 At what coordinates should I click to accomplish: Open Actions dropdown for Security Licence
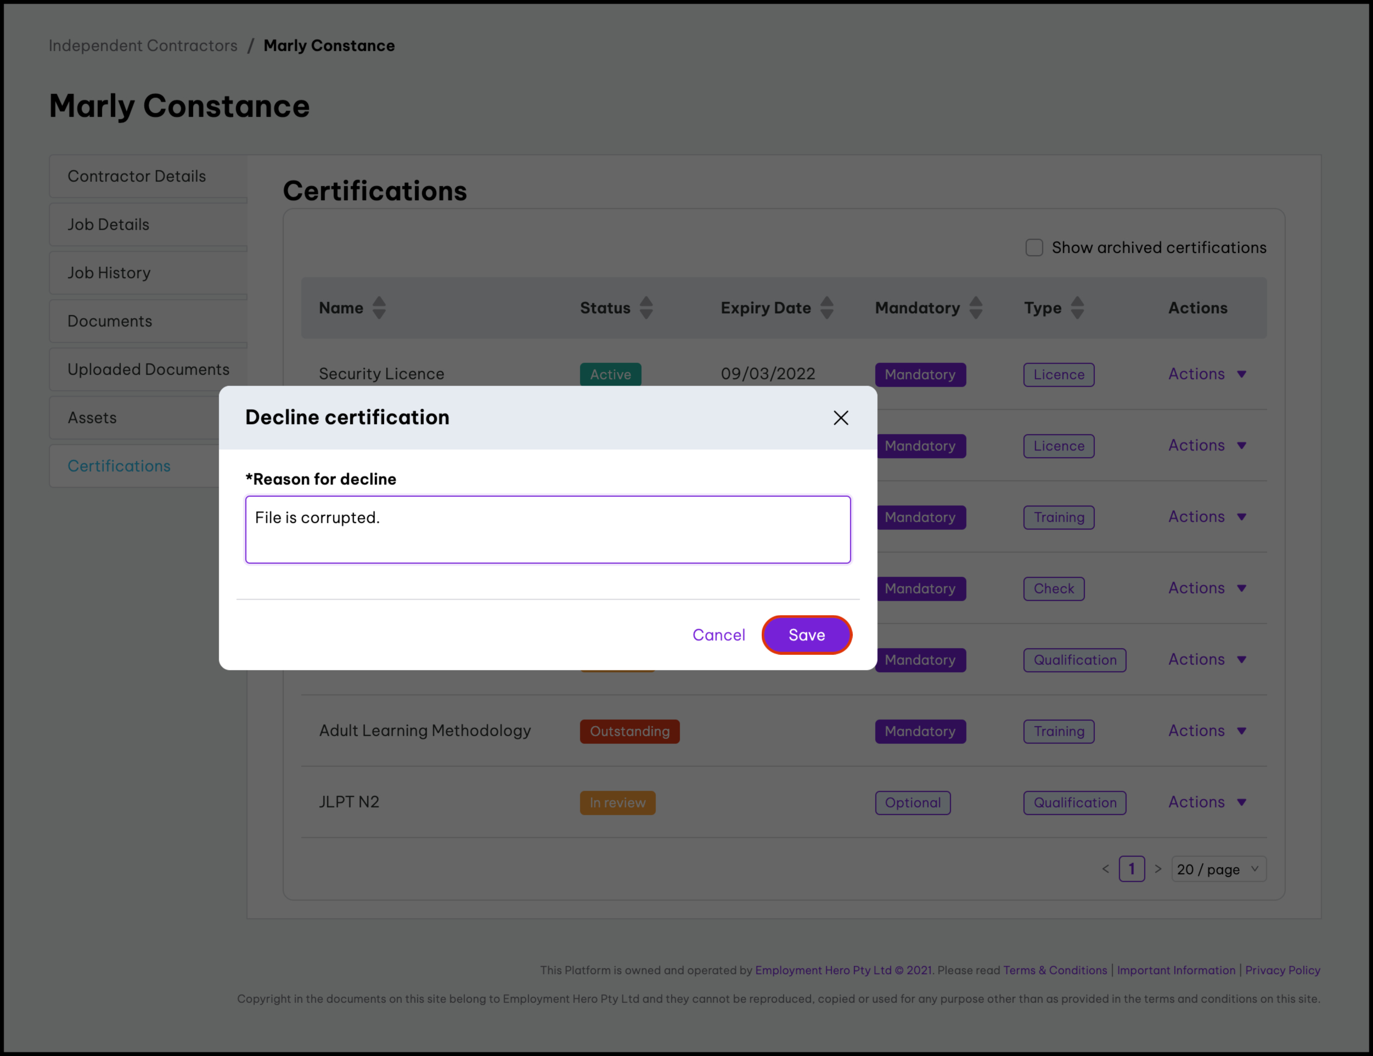point(1207,374)
